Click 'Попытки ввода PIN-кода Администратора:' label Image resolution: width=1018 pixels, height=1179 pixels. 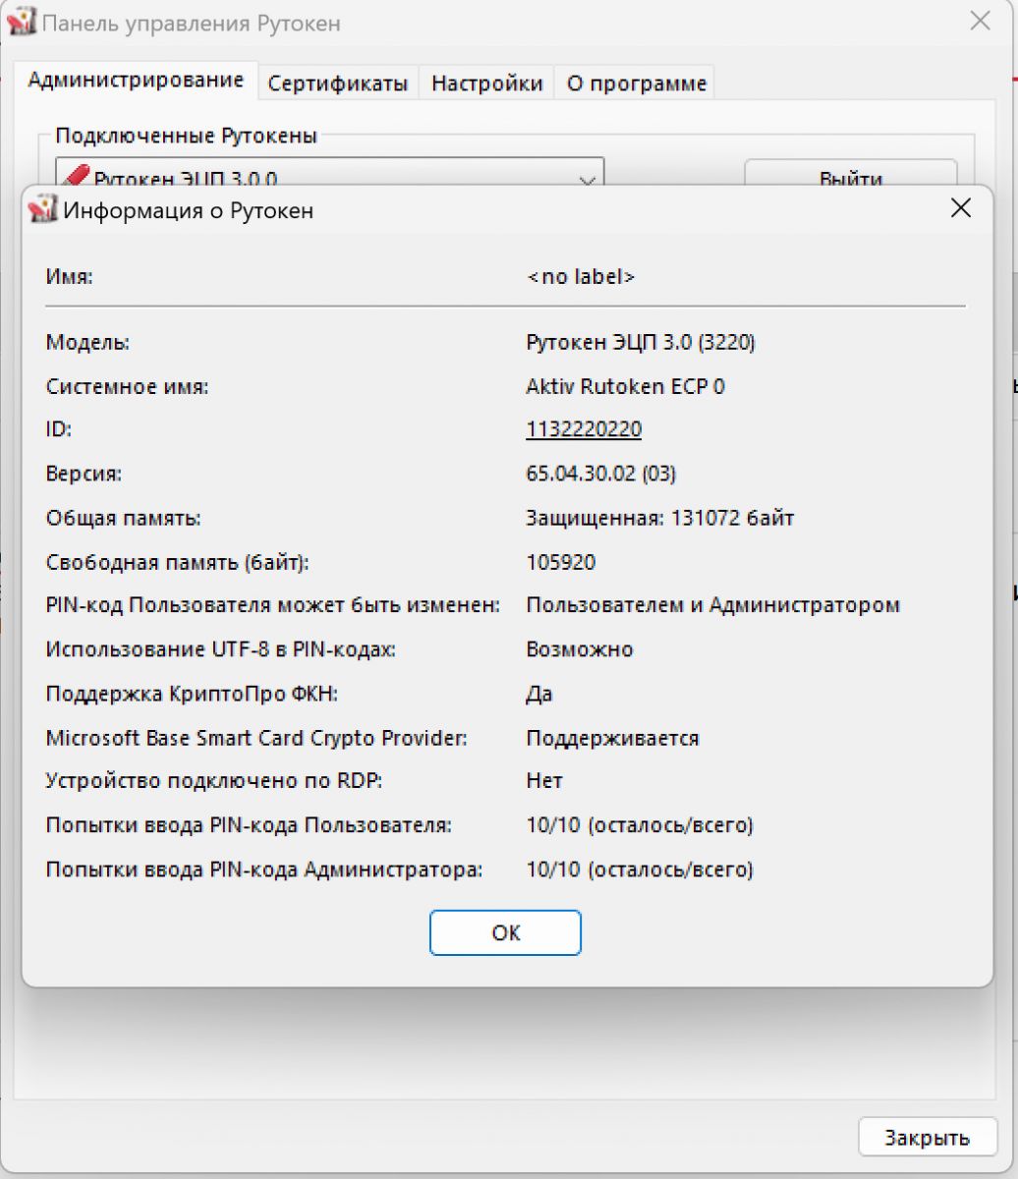pos(264,870)
